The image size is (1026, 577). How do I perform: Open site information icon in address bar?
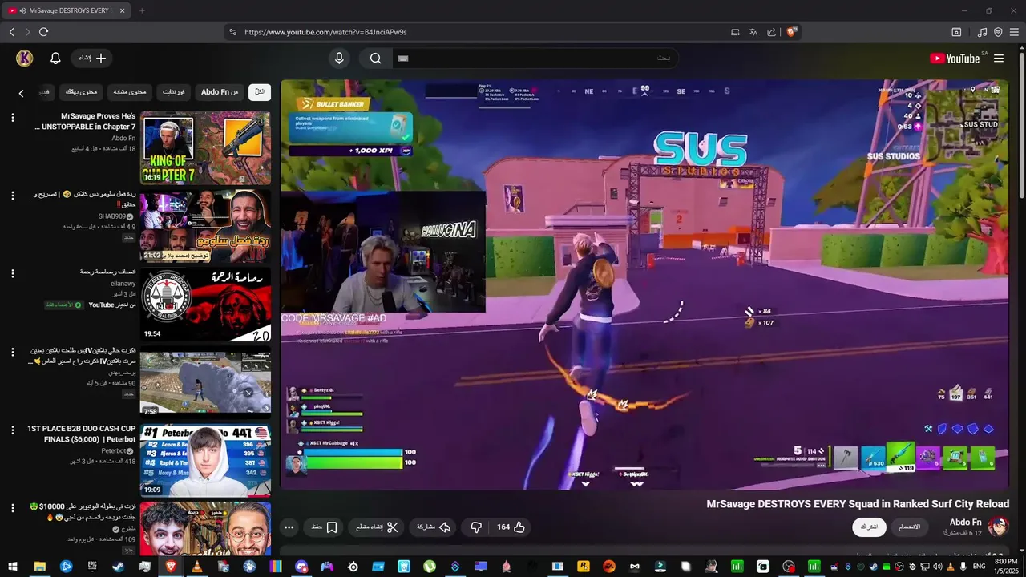coord(232,32)
